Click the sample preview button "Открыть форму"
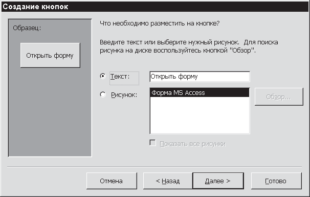The image size is (310, 197). coord(50,56)
